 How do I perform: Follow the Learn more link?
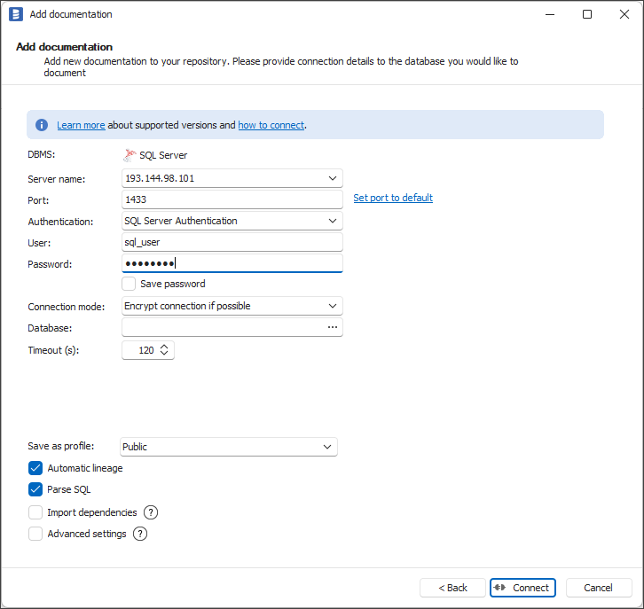81,125
